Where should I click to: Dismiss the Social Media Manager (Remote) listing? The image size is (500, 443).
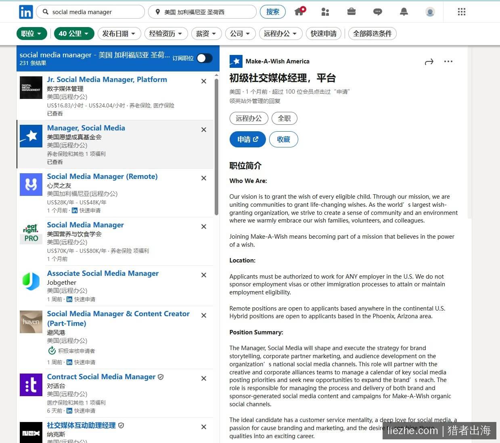[204, 178]
